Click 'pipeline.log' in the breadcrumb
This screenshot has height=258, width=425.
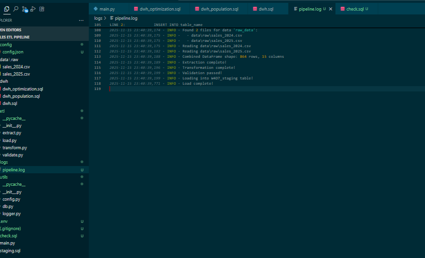(x=126, y=18)
